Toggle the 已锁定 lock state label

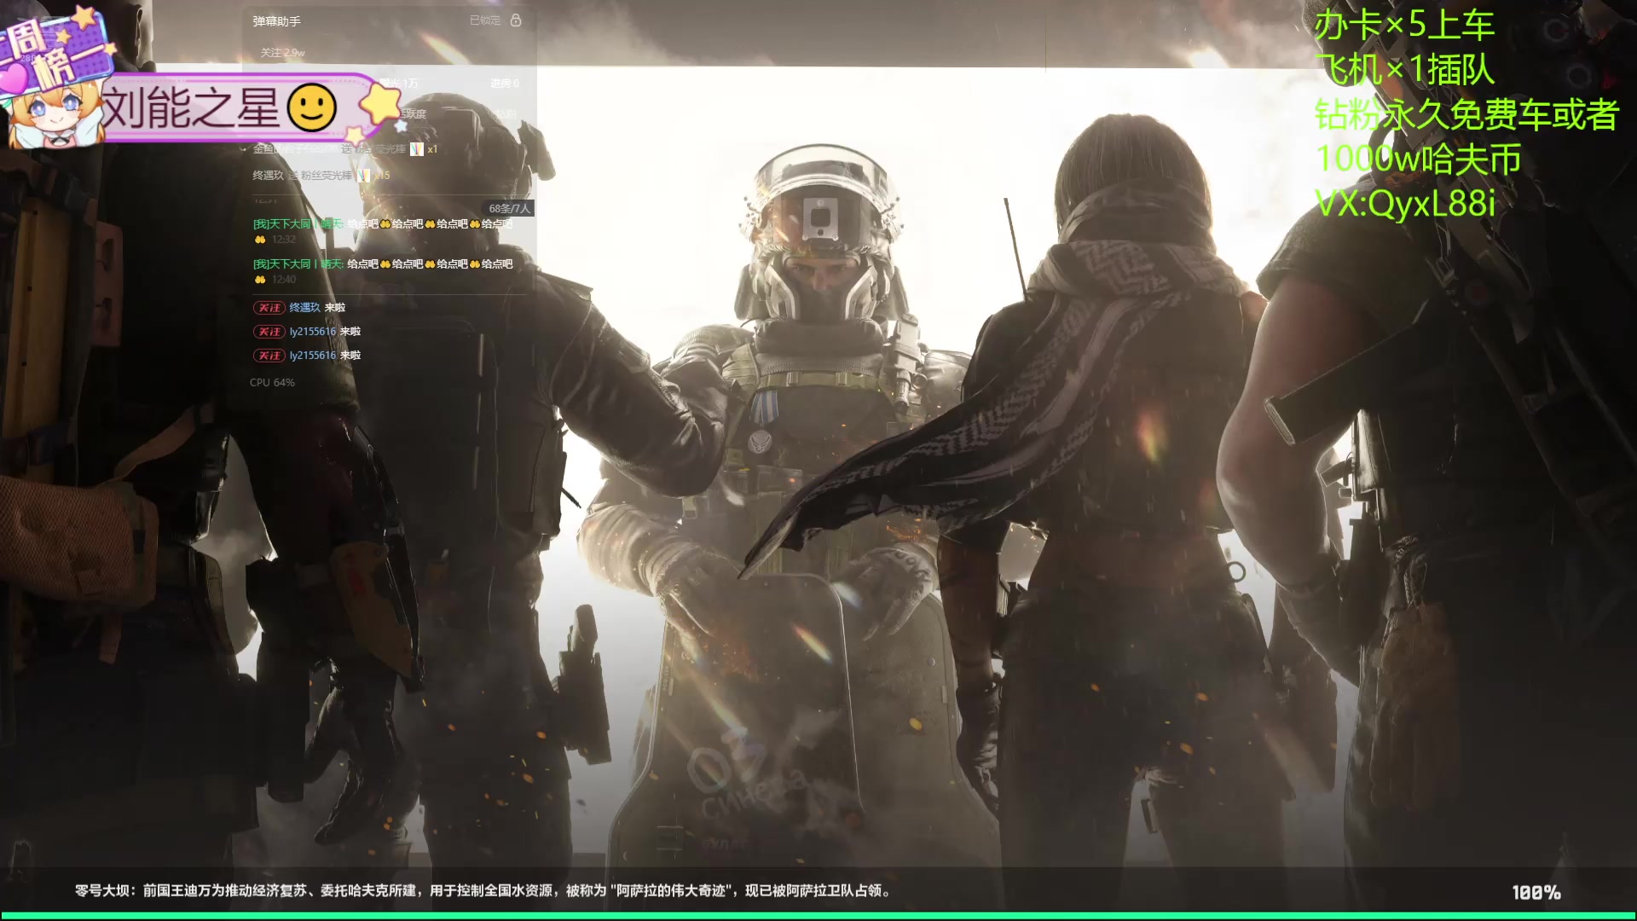click(485, 20)
